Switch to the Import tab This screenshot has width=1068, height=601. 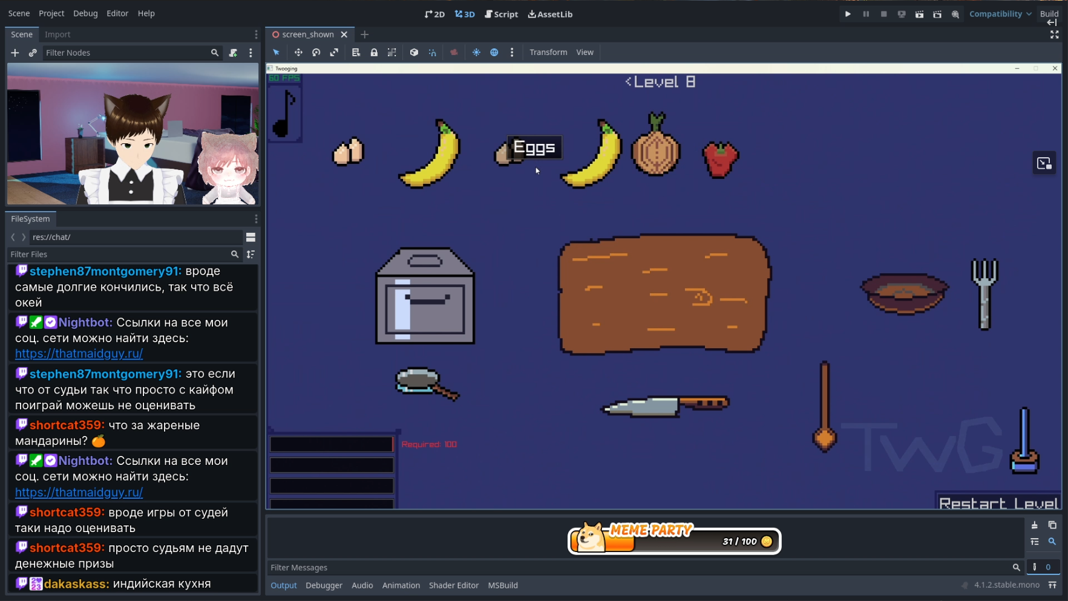57,34
